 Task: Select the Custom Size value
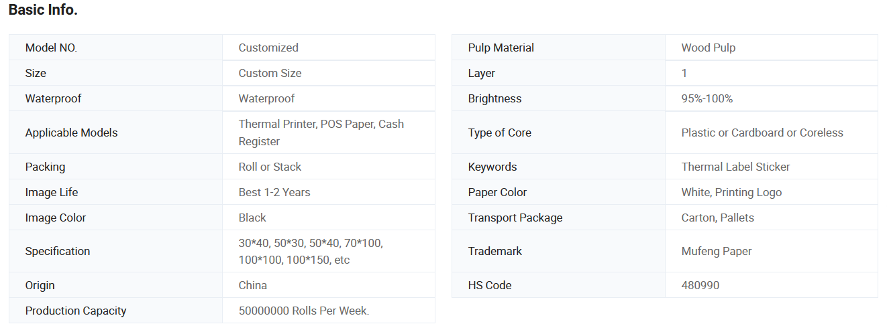[270, 73]
